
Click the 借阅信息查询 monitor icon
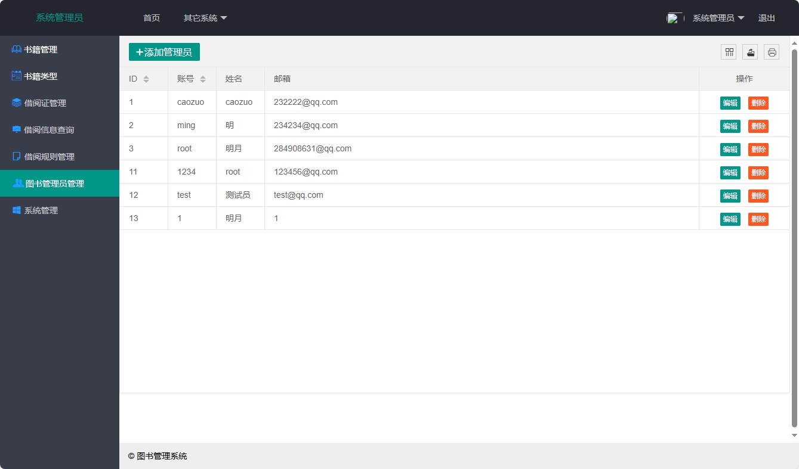click(x=17, y=130)
